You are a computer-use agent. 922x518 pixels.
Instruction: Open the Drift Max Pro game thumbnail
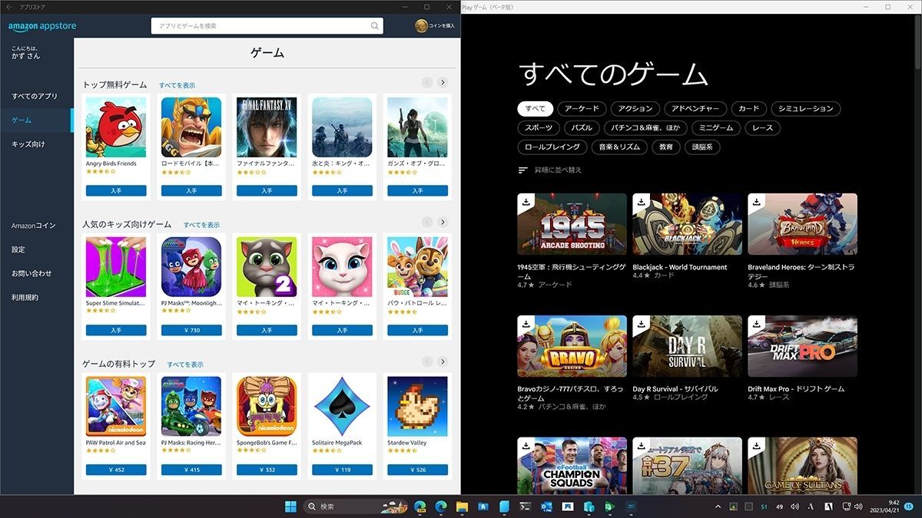coord(802,347)
